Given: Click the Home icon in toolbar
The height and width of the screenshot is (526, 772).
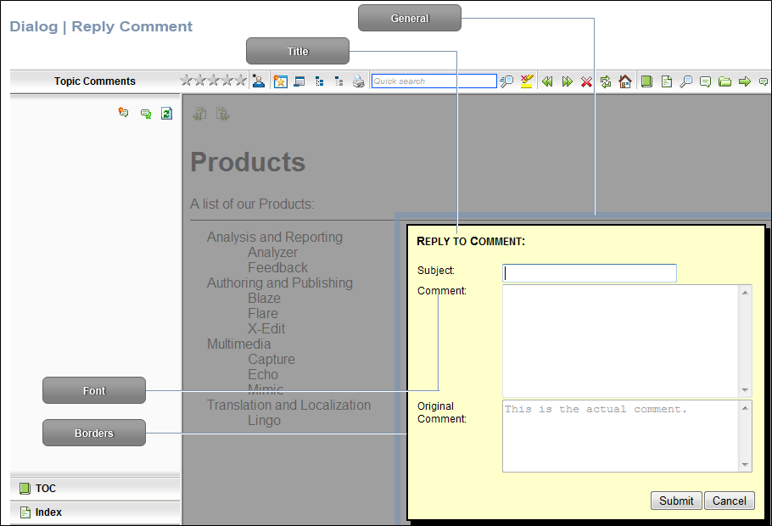Looking at the screenshot, I should tap(625, 81).
